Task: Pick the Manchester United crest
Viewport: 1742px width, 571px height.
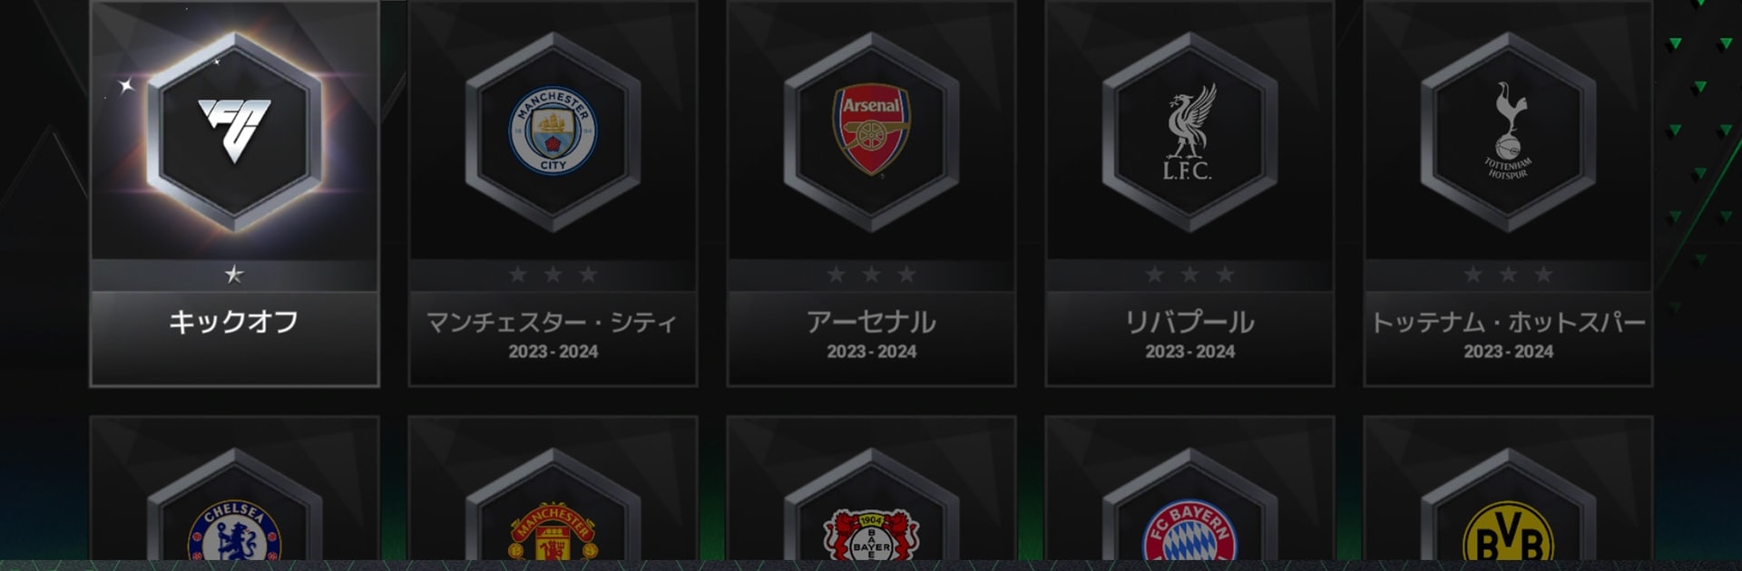Action: coord(553,531)
